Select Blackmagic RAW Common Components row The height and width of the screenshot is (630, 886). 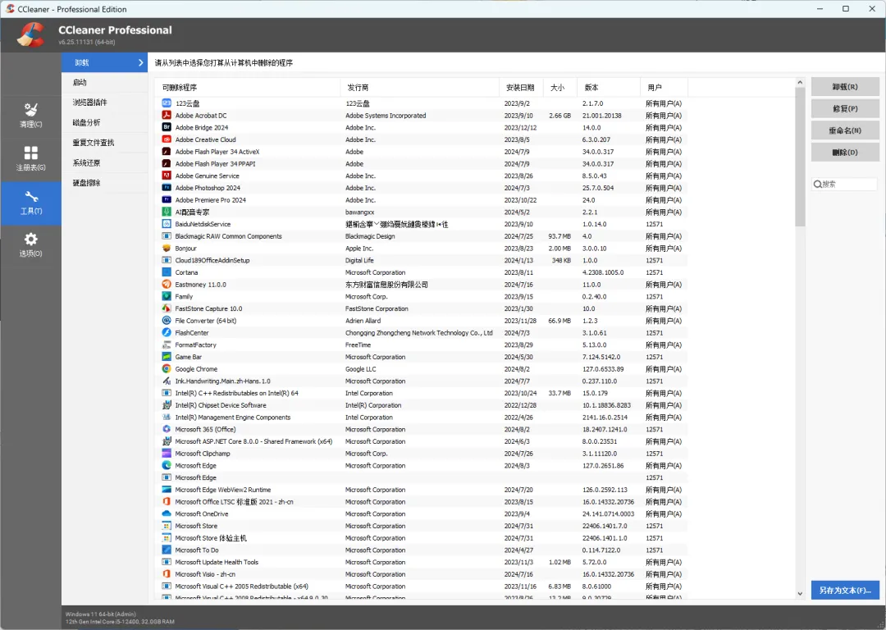(x=421, y=236)
